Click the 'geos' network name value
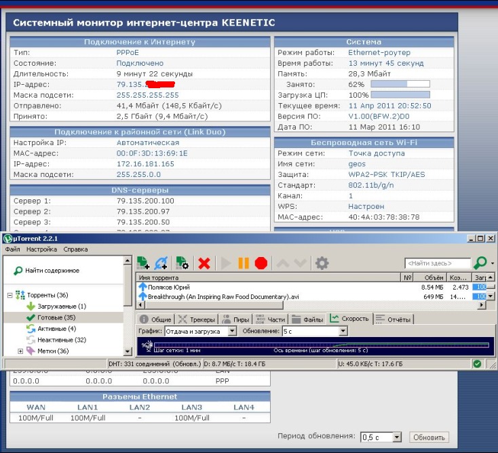 click(x=357, y=164)
